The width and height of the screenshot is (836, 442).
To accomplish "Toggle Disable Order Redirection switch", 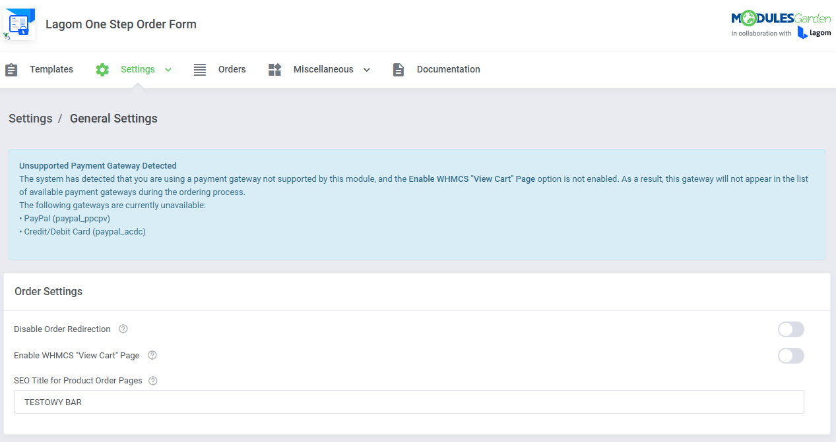I will 791,329.
